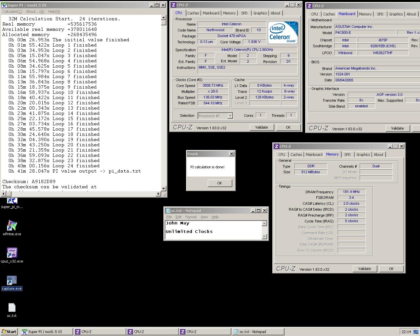Click CPU-Z icon in Memory window title bar
Screen dimensions: 420x336
[276, 146]
